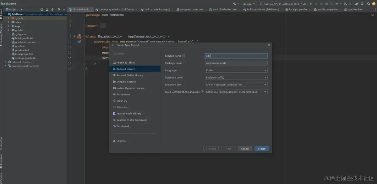Select gradlew.bat in project tree
Image resolution: width=377 pixels, height=184 pixels.
tap(20, 50)
